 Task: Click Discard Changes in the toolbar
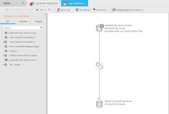[x=24, y=10]
